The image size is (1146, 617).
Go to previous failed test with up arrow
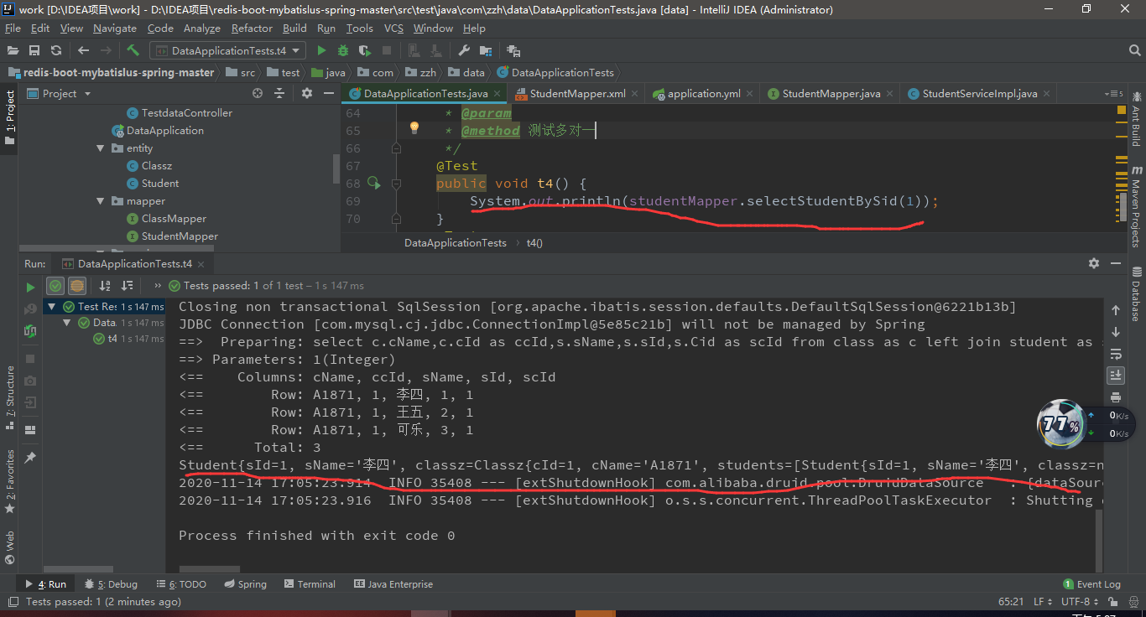pos(1115,310)
